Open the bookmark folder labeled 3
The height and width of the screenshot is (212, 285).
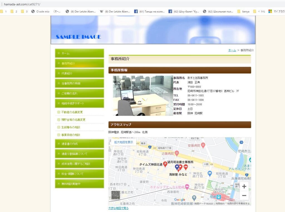(x=24, y=11)
